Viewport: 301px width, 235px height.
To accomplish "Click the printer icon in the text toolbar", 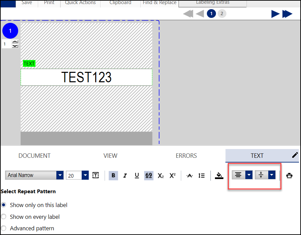I will (289, 175).
